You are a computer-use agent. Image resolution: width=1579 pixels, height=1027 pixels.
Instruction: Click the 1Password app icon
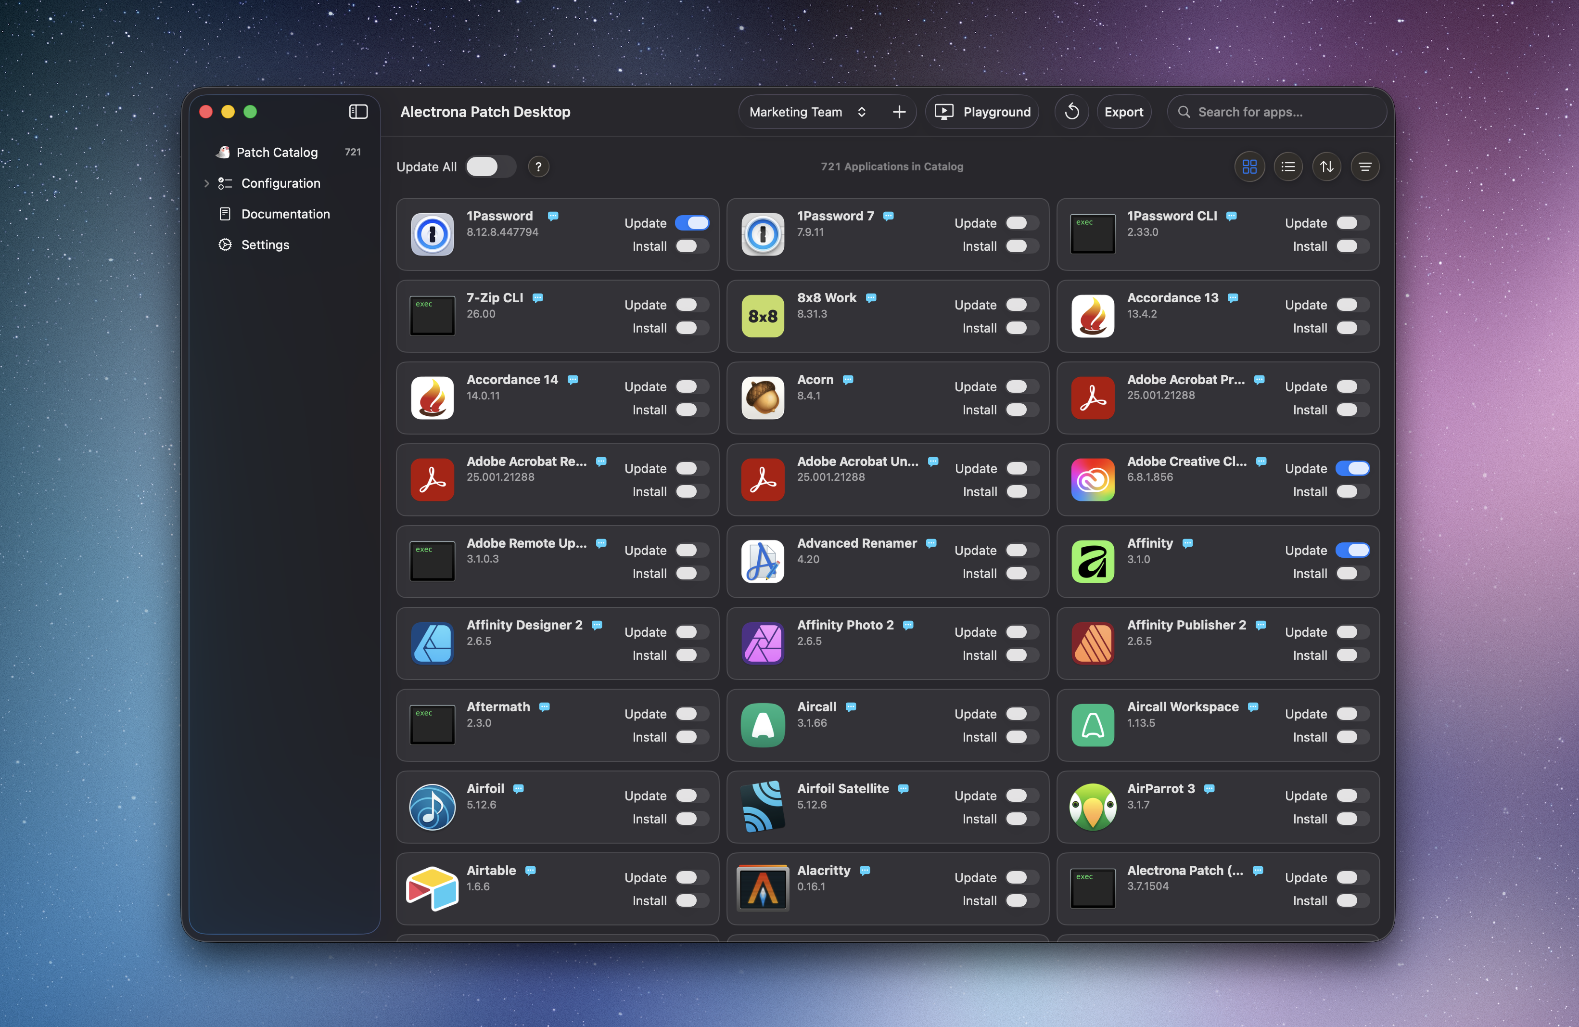(x=432, y=234)
